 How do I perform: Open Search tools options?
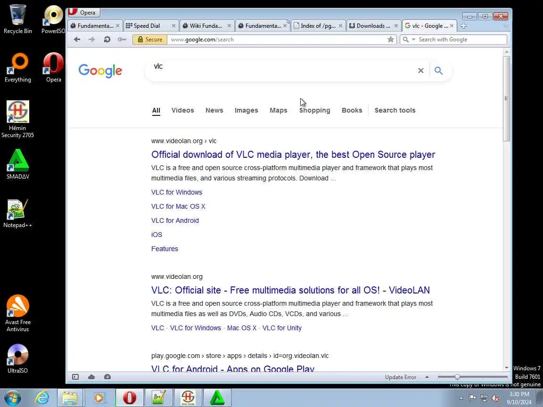pyautogui.click(x=395, y=110)
